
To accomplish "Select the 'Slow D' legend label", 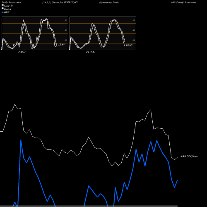I will point(8,6).
